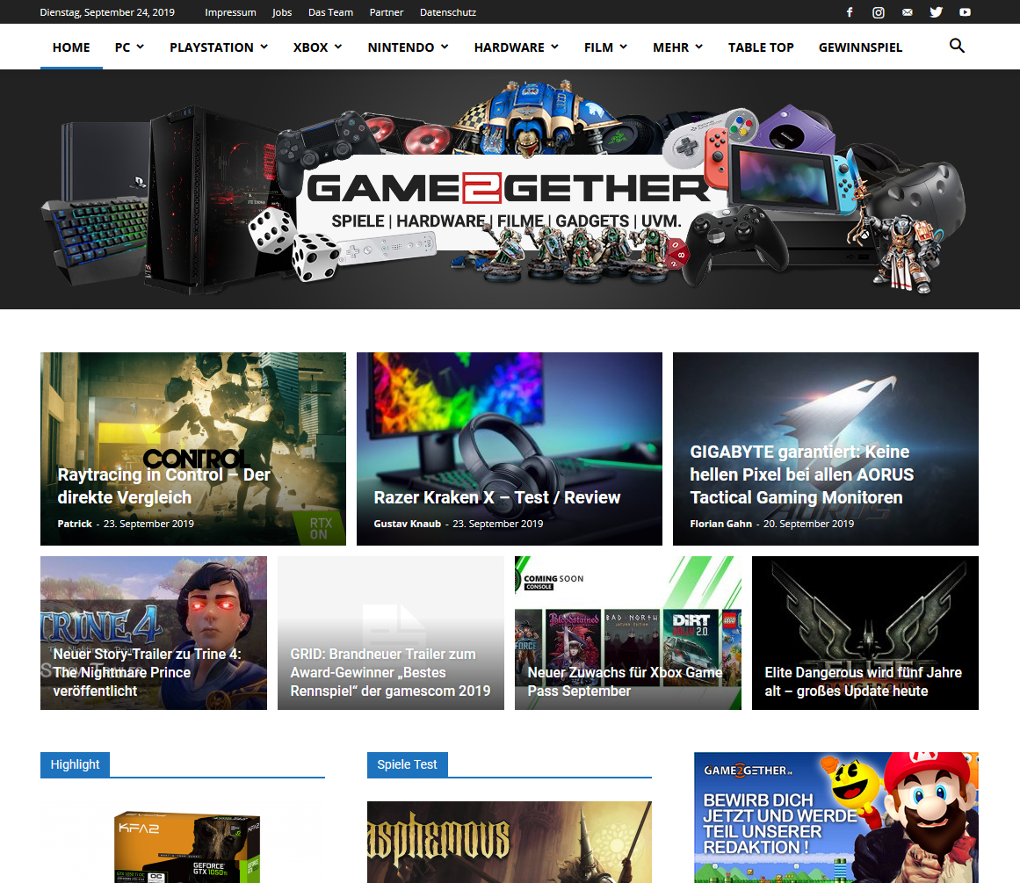1020x883 pixels.
Task: Click author name Florian Gahn
Action: point(720,524)
